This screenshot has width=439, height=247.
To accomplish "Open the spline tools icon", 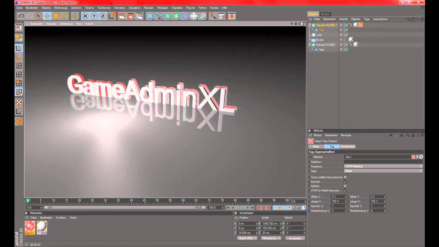I will 158,16.
